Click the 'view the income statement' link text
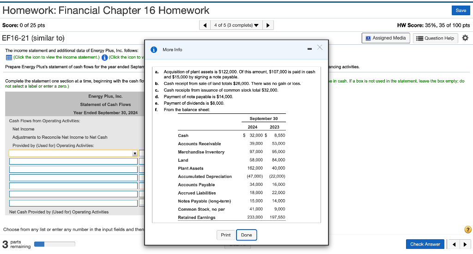 (56, 57)
